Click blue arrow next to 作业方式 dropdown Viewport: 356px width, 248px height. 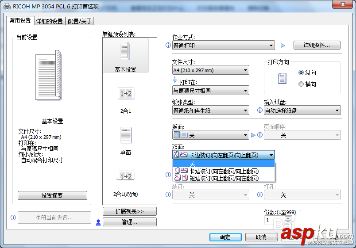[x=283, y=46]
